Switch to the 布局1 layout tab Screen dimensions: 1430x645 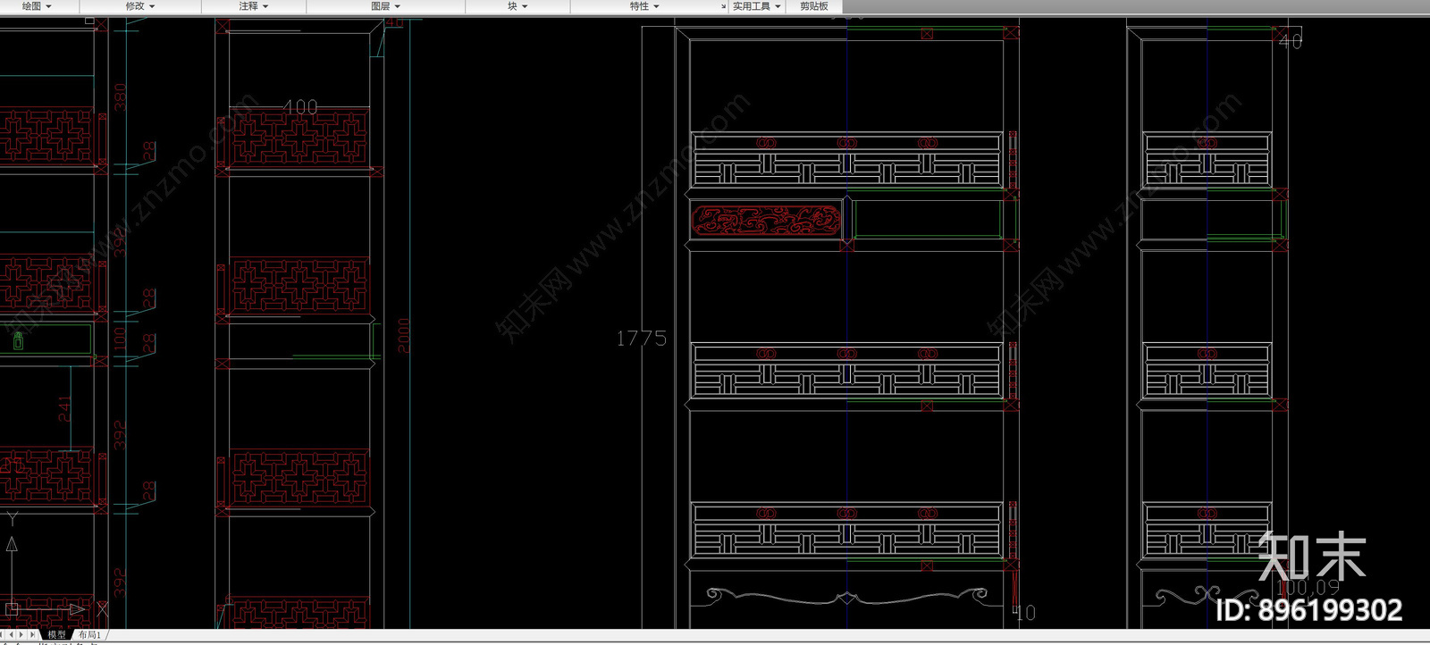[88, 634]
